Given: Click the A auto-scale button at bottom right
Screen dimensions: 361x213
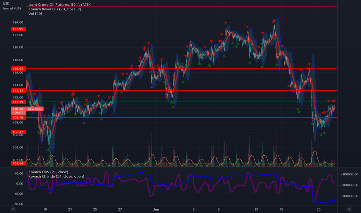Looking at the screenshot, I should click(349, 209).
